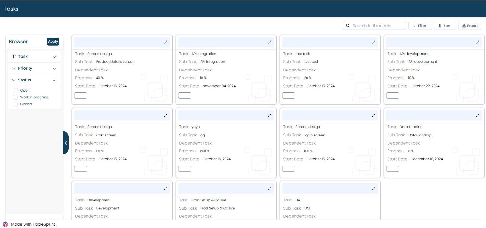The image size is (486, 228).
Task: Collapse the Browser sidebar with arrow handle
Action: click(x=66, y=143)
